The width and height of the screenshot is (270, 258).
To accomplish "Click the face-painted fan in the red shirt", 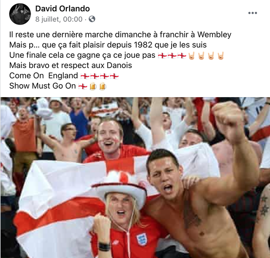I will [109, 139].
